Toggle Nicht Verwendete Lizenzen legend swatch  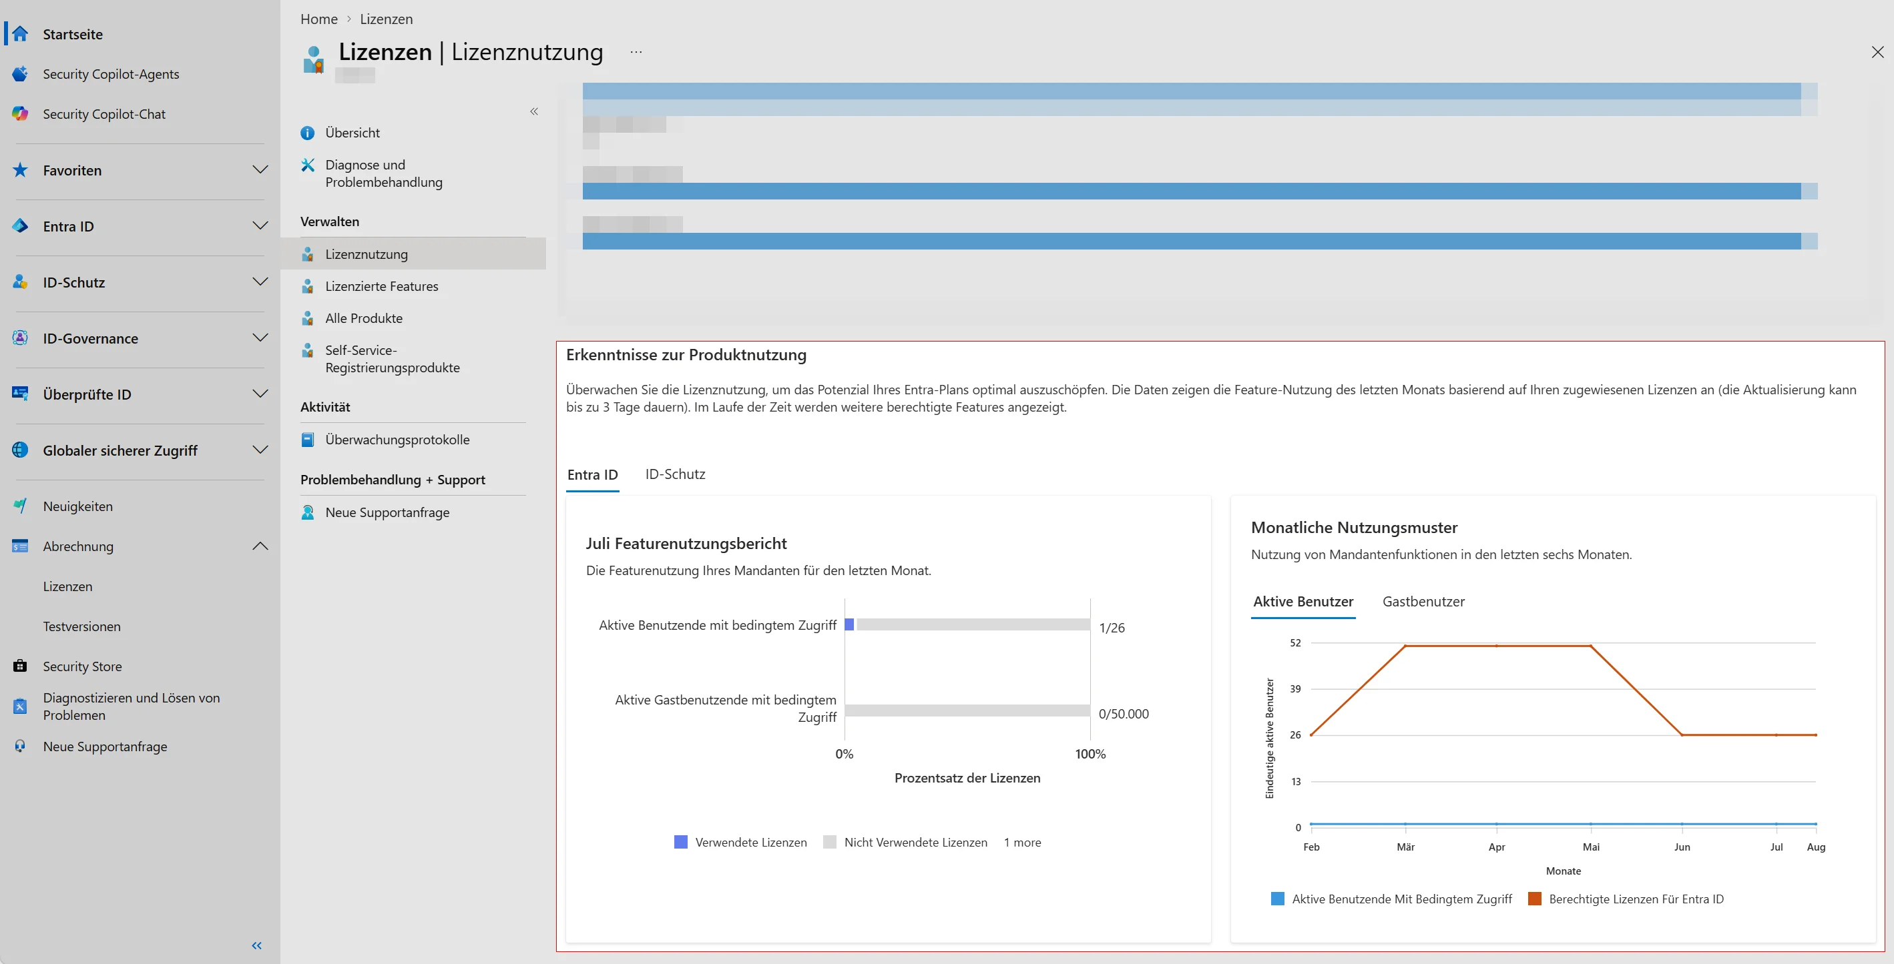tap(830, 842)
